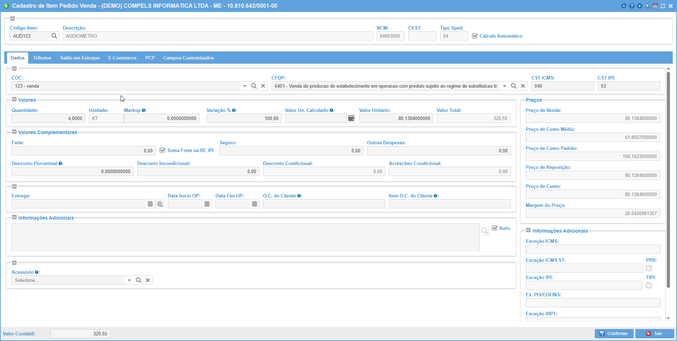Image resolution: width=677 pixels, height=341 pixels.
Task: Click magnifier beside Informações Adicionais textarea
Action: click(485, 231)
